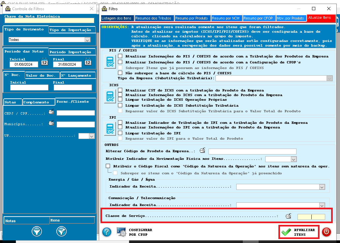340x243 pixels.
Task: Expand Energia/Gás/Água Indicador da Receita dropdown
Action: pyautogui.click(x=322, y=187)
